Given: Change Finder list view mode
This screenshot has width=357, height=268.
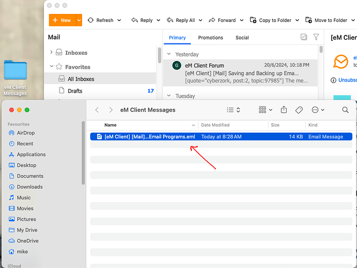Looking at the screenshot, I should coord(233,110).
